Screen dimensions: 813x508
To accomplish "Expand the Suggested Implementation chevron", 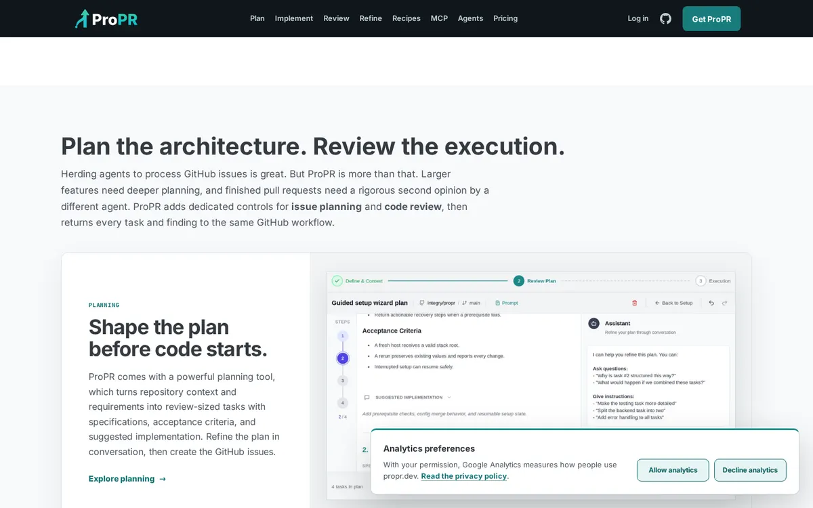I will pos(449,398).
